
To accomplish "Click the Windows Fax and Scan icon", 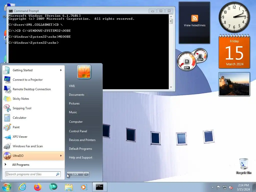I will tap(7, 146).
